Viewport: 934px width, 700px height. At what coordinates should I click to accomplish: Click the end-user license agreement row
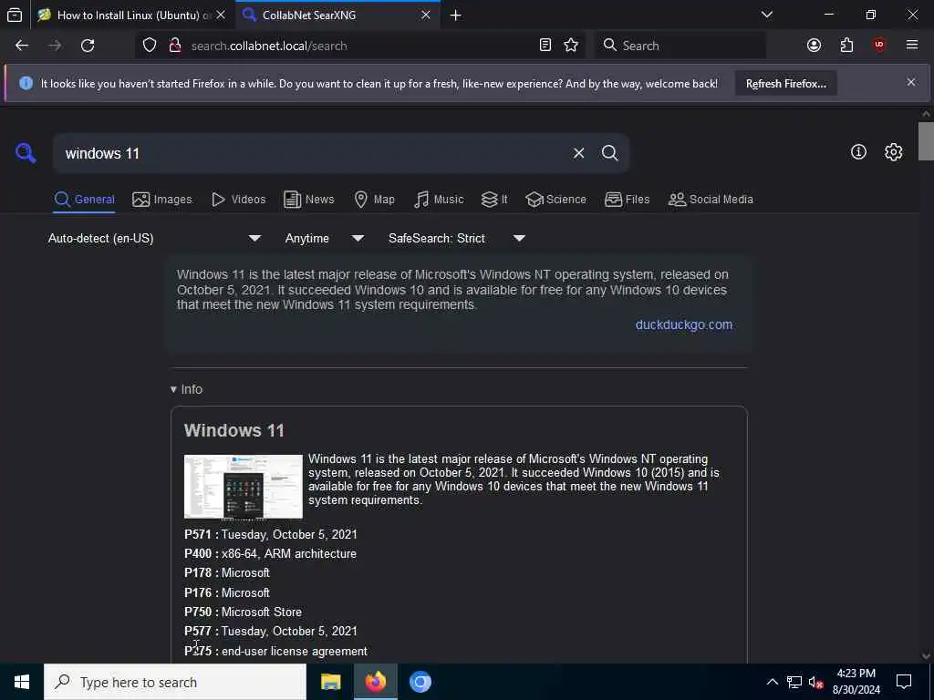coord(275,651)
